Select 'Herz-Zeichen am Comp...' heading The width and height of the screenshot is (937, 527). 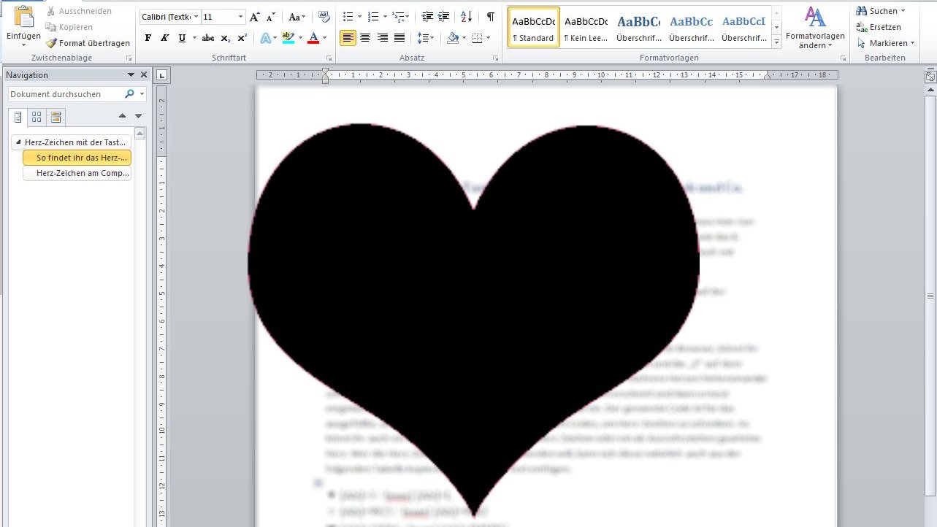pos(77,174)
